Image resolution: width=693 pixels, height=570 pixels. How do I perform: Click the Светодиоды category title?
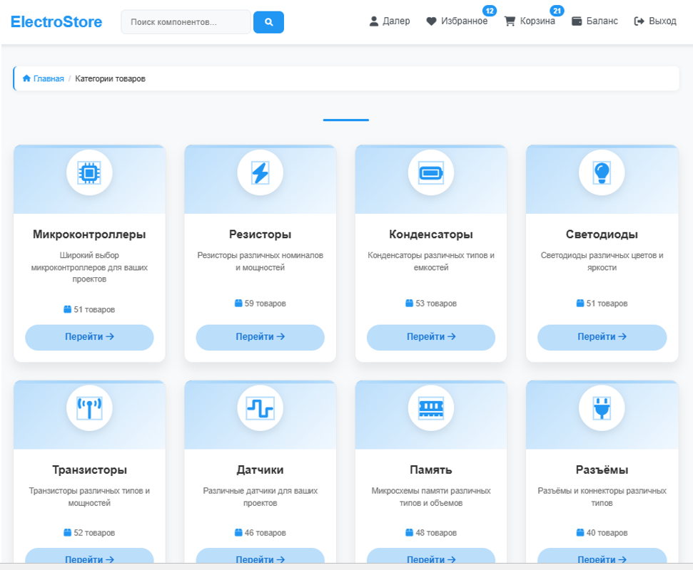602,234
